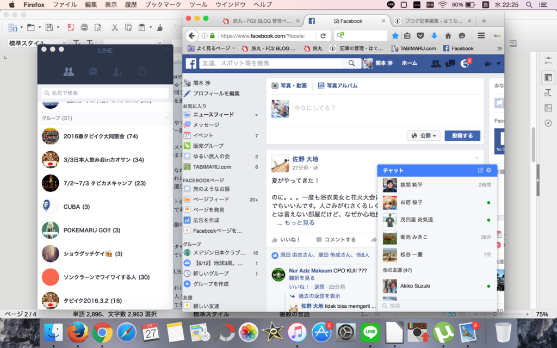The width and height of the screenshot is (557, 348).
Task: Click ホーム link in Facebook bar
Action: point(409,63)
